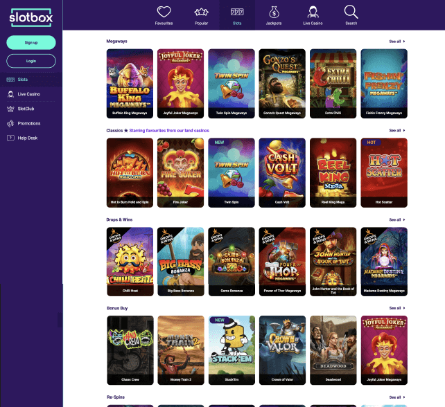See all Megaways games
Viewport: 445px width, 407px height.
[x=397, y=42]
